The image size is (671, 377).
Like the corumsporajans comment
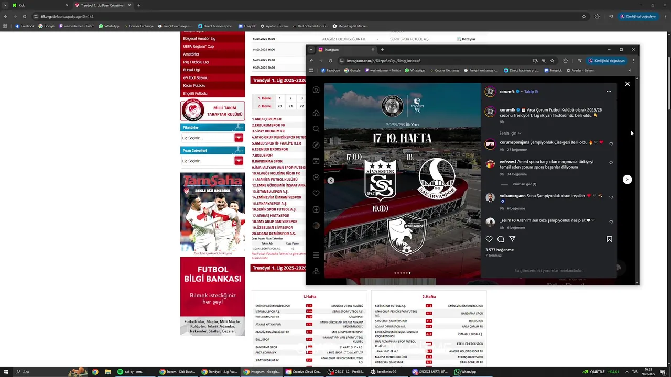click(611, 143)
